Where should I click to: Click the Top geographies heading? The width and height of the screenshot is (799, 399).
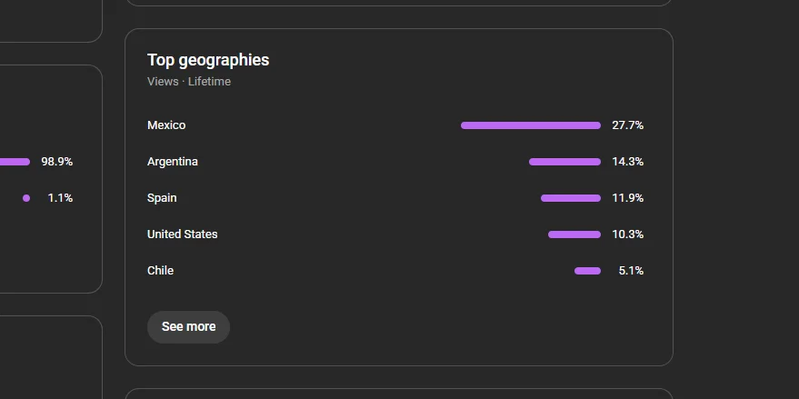coord(208,60)
